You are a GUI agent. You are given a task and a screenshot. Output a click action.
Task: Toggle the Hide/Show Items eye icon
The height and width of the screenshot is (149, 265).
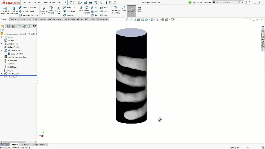pos(158,20)
